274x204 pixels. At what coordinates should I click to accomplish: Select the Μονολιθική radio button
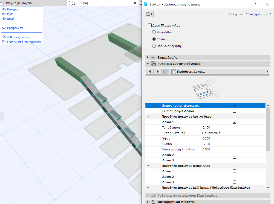click(x=154, y=32)
